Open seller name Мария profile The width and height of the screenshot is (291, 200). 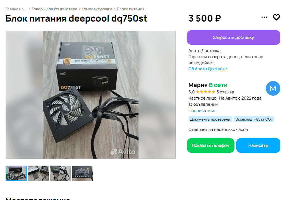(x=198, y=85)
